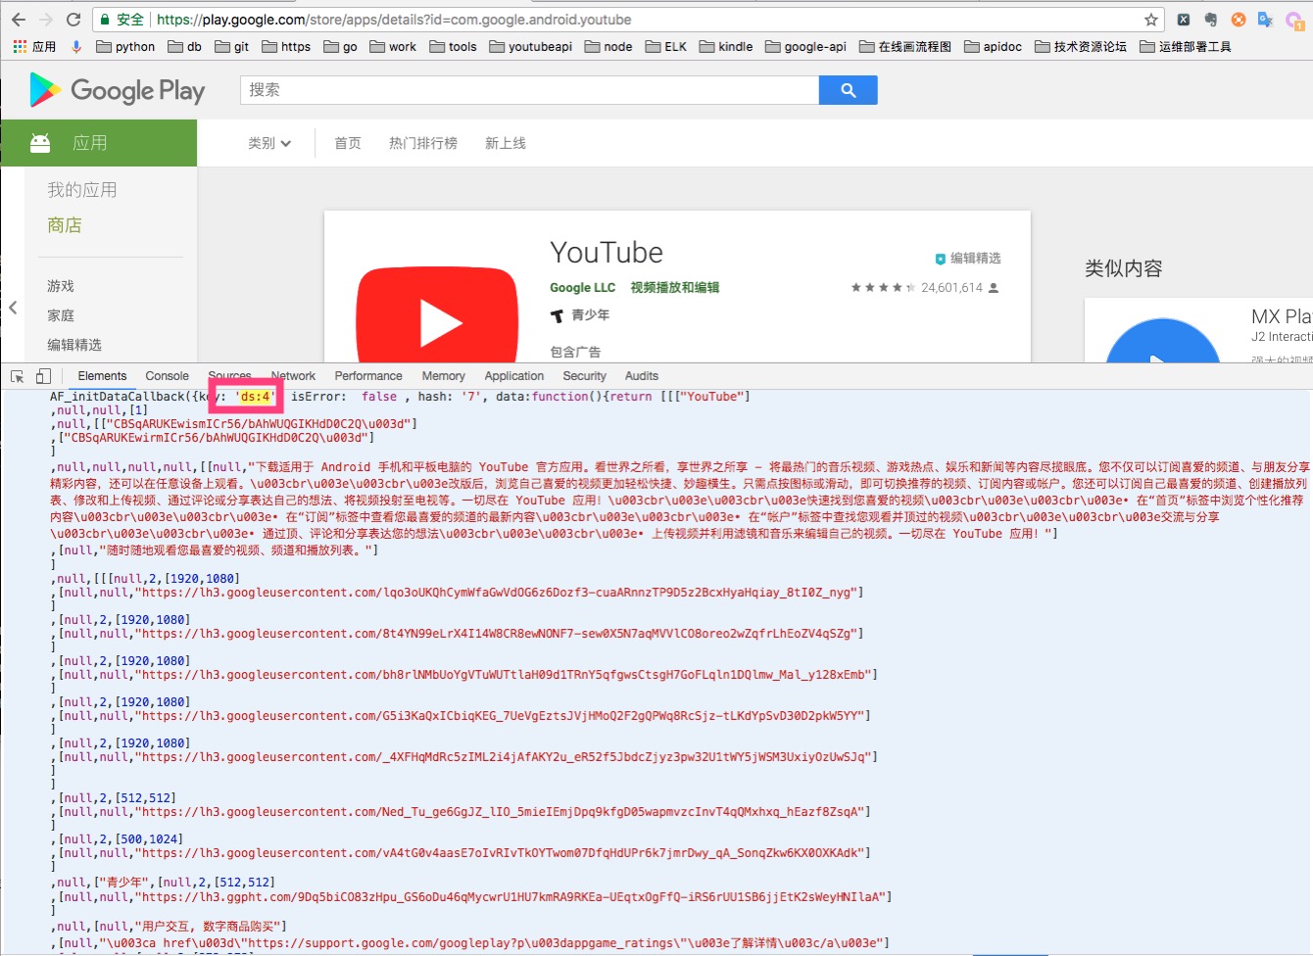Open the 热门排行榜 top charts link
Screen dimensions: 1313x956
[423, 143]
